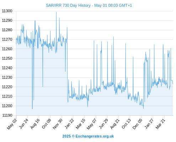Click the Aug 16 date label

[x=35, y=124]
